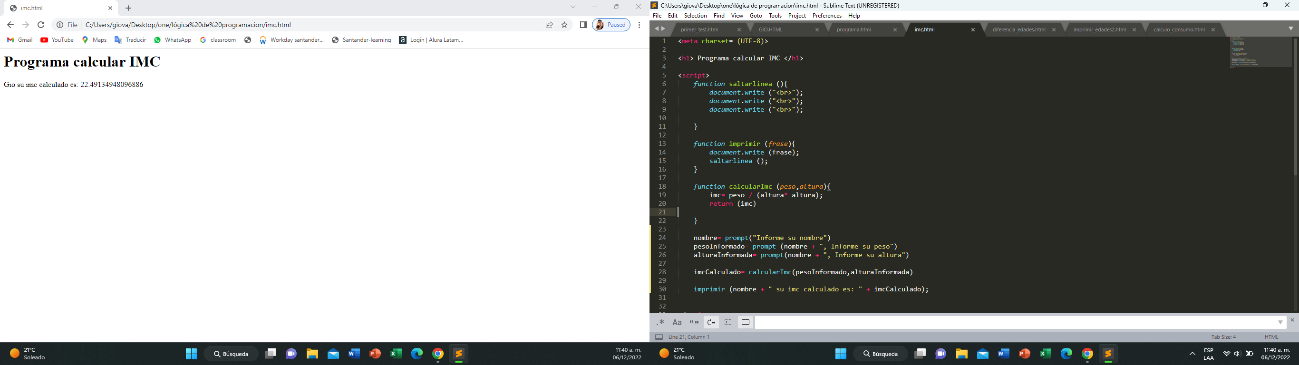Bookmark this page with the star icon

(564, 25)
